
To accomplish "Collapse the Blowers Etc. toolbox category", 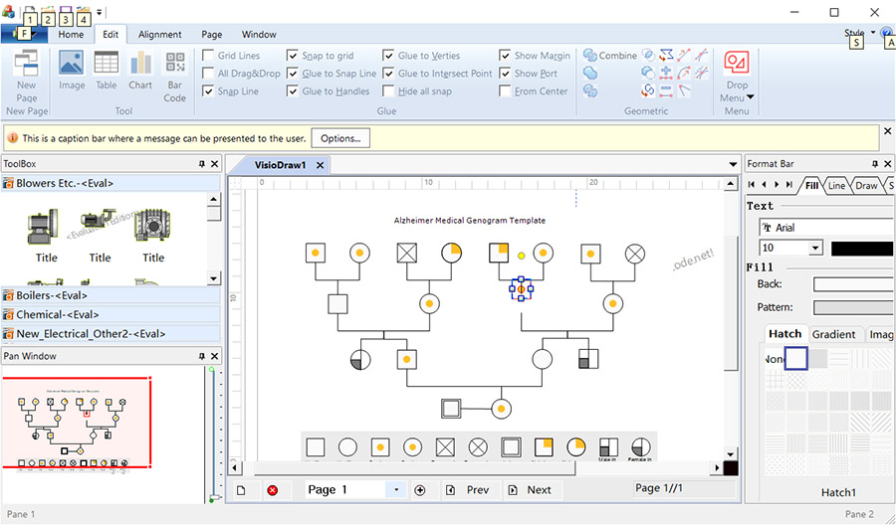I will coord(111,183).
